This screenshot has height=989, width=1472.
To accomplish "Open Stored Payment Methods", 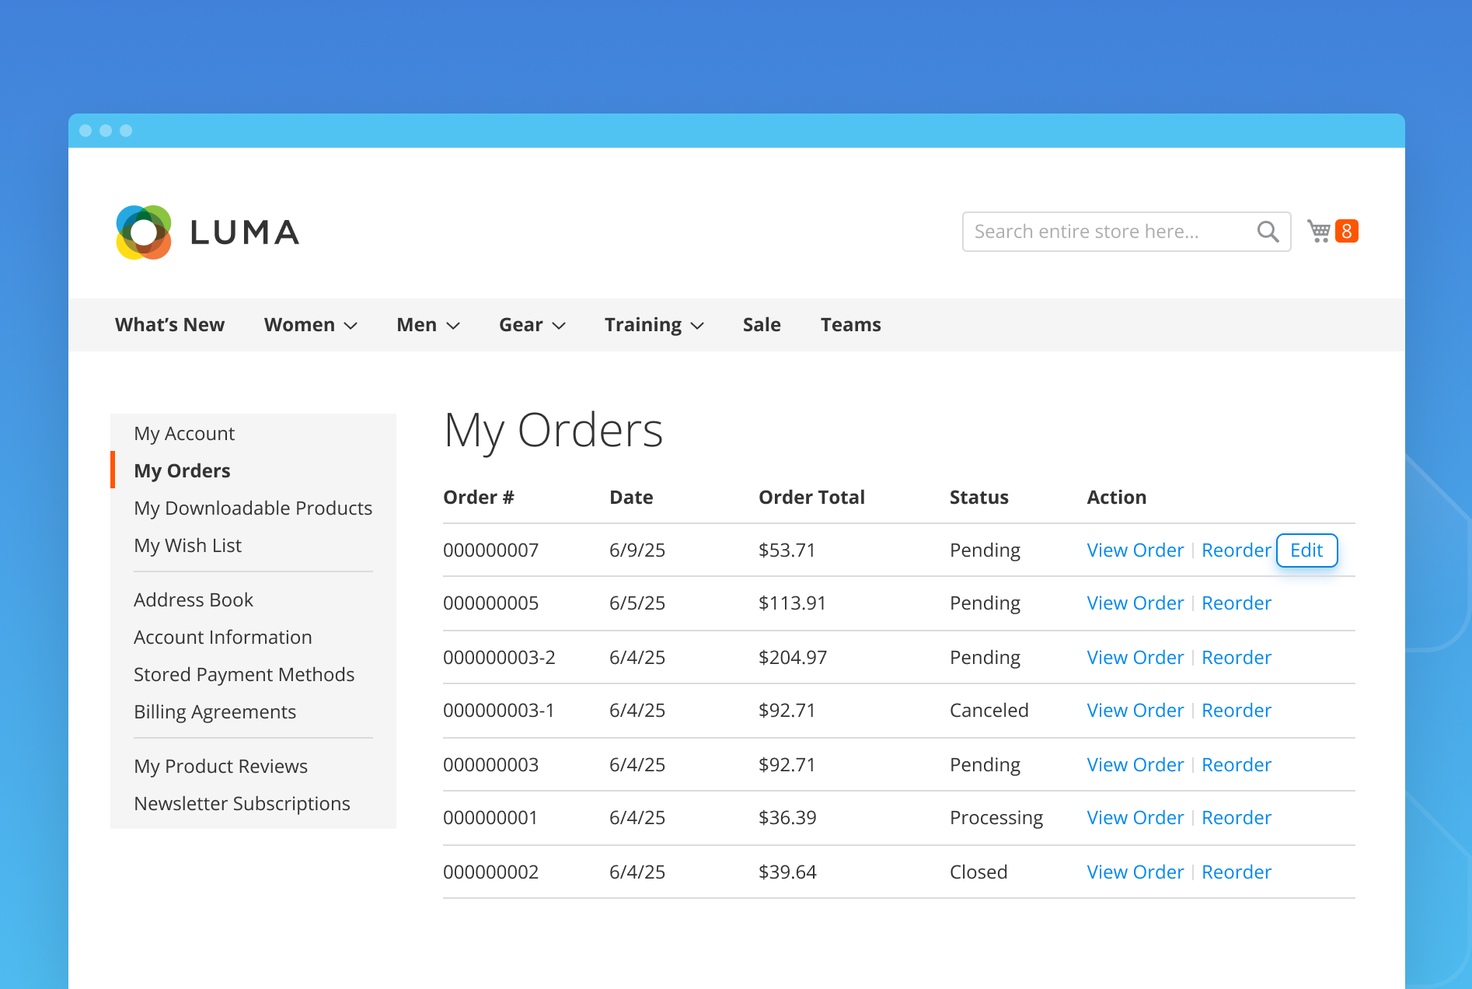I will coord(244,674).
